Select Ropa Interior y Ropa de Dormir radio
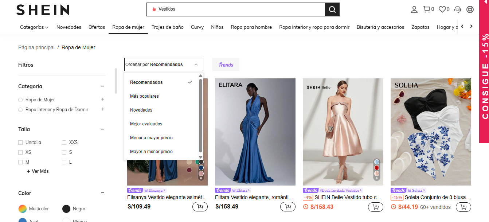This screenshot has height=222, width=489. click(20, 110)
